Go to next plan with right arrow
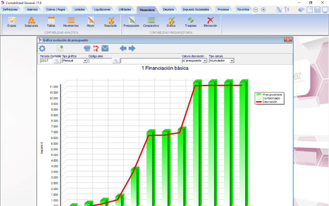 click(x=132, y=48)
